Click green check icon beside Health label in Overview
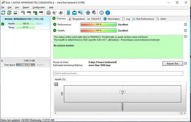This screenshot has height=122, width=191. point(55,30)
